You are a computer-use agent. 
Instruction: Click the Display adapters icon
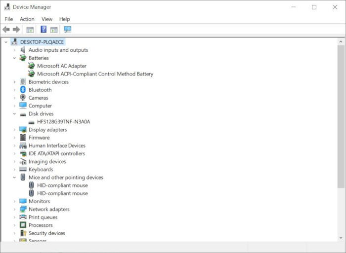tap(23, 130)
